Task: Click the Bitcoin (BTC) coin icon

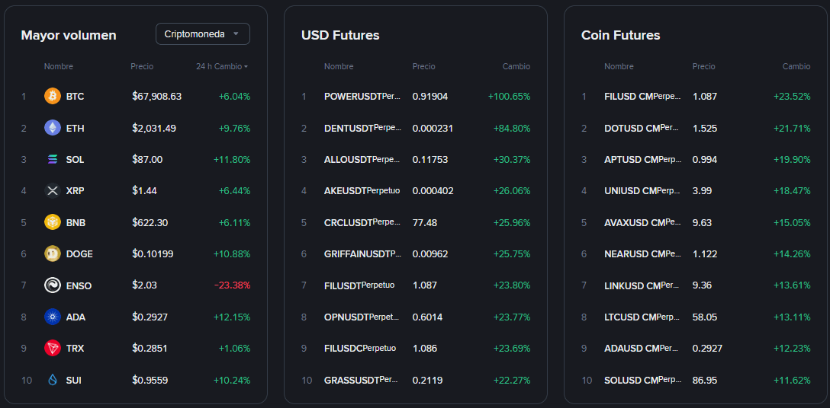Action: pos(52,97)
